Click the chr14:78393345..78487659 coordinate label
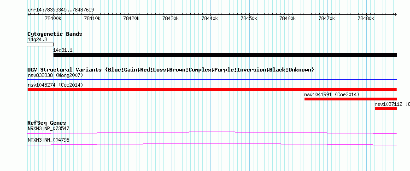This screenshot has width=410, height=171. pos(61,10)
